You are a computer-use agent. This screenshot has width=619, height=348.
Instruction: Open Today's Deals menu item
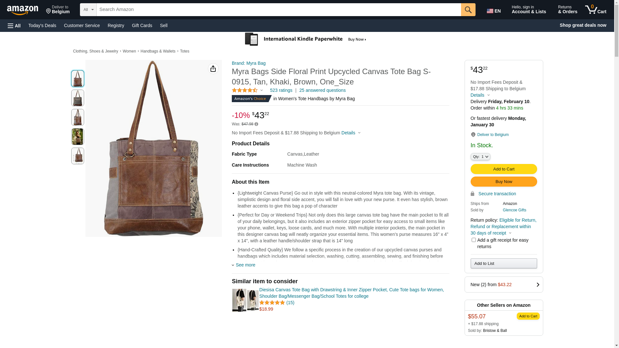pyautogui.click(x=42, y=25)
